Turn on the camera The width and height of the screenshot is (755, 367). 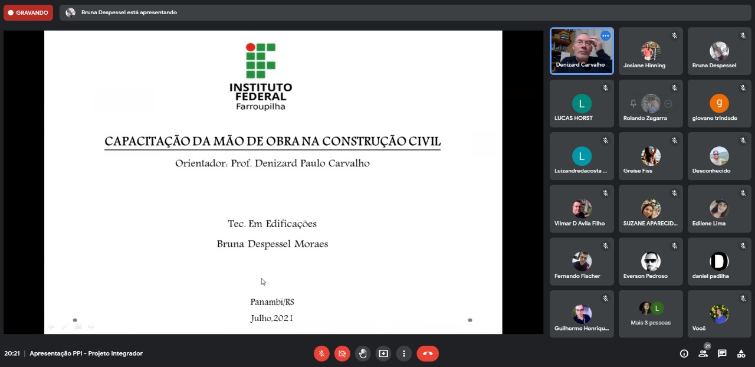tap(342, 353)
